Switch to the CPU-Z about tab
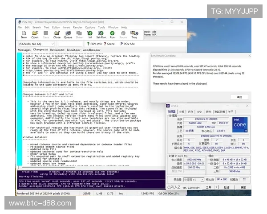This screenshot has width=267, height=214. click(x=231, y=112)
